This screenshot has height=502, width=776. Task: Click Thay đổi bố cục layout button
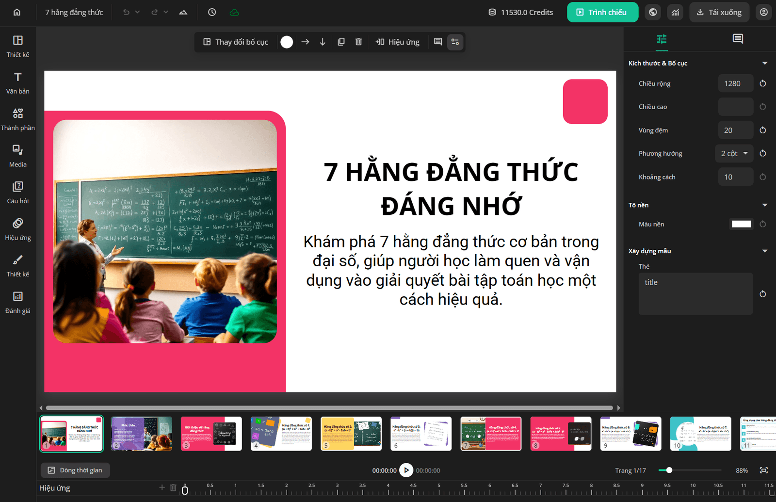pyautogui.click(x=235, y=42)
